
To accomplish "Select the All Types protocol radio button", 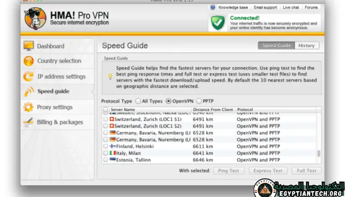I will click(138, 101).
